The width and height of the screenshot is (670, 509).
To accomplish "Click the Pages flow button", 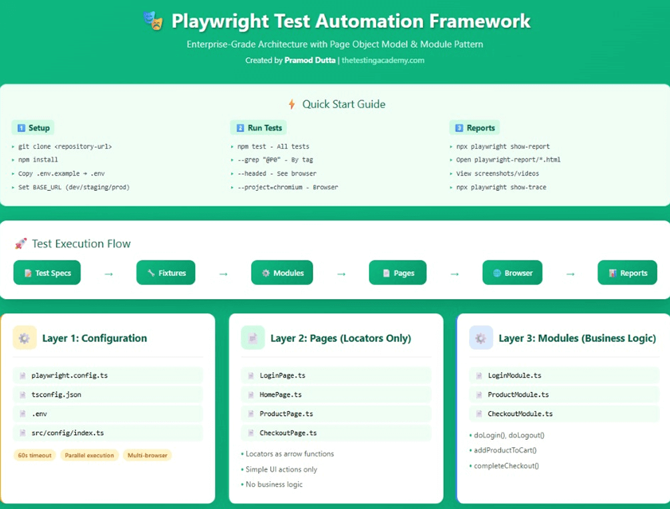I will [397, 272].
